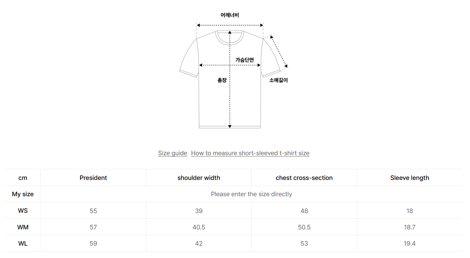
Task: Select the WM row label
Action: [22, 227]
